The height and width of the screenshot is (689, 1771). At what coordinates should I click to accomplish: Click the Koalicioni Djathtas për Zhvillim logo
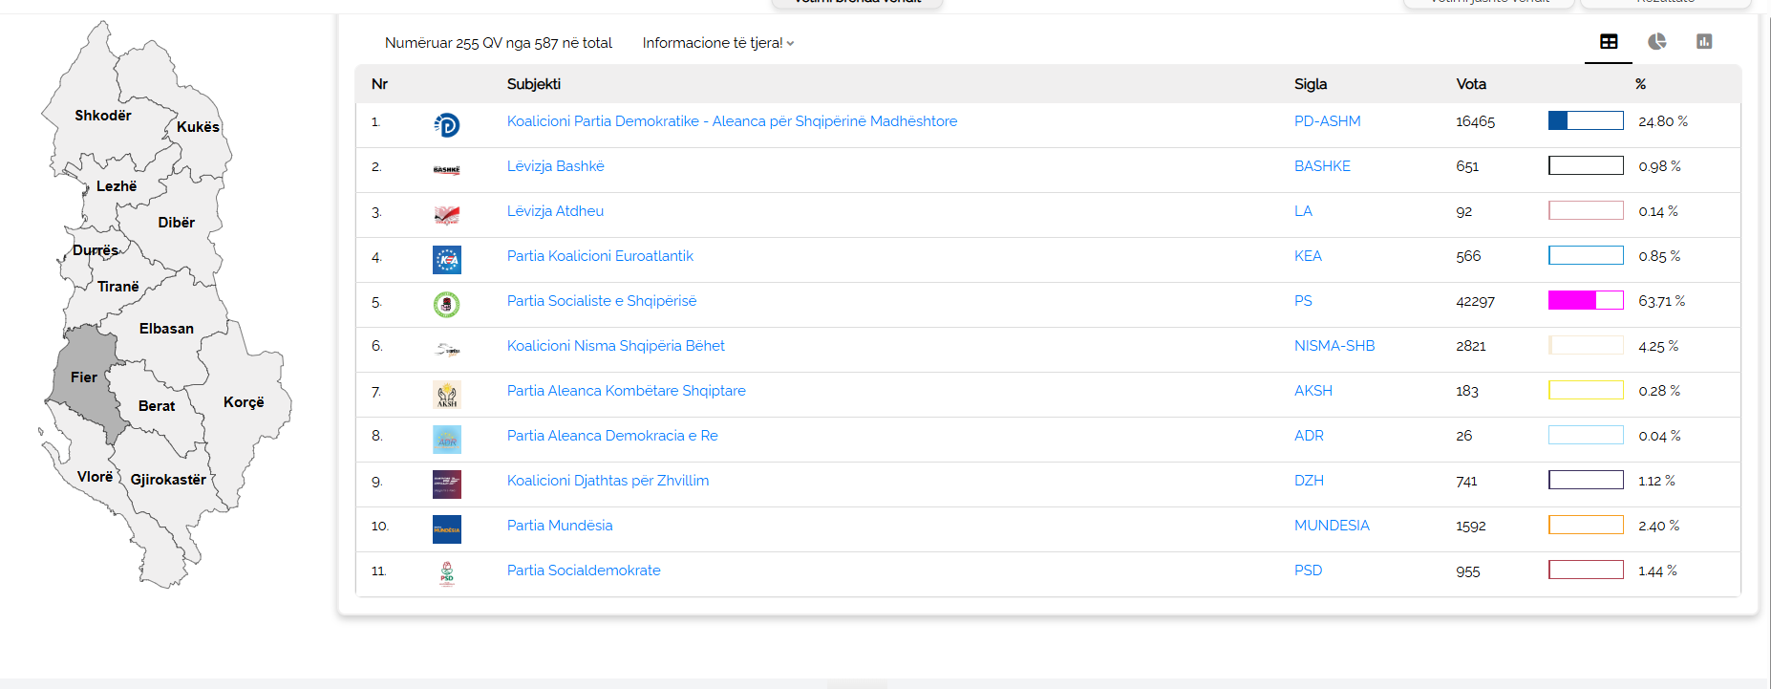point(446,484)
